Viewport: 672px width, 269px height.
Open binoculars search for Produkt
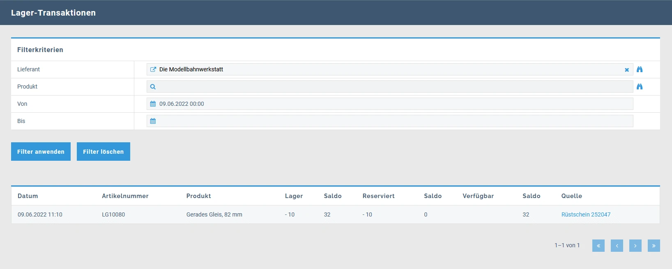[640, 87]
